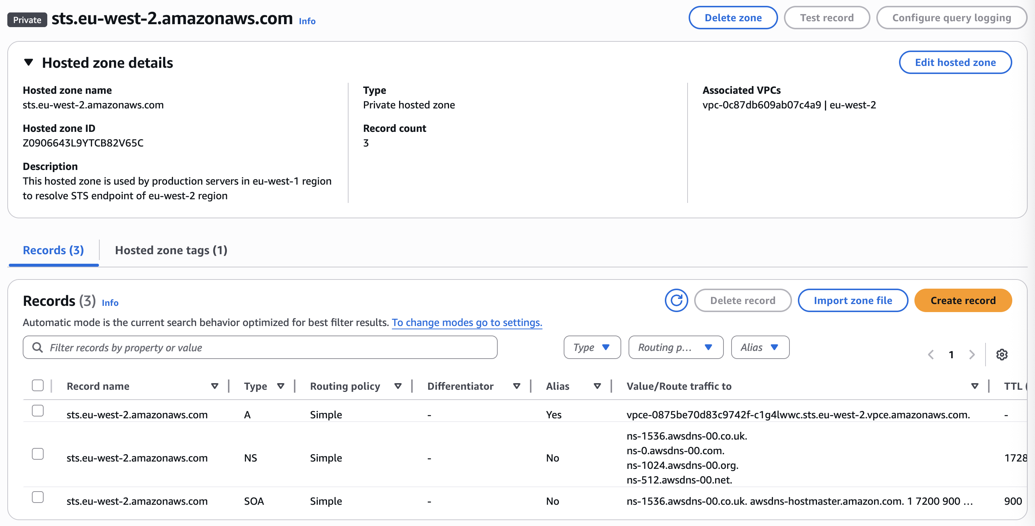Viewport: 1035px width, 526px height.
Task: Collapse the Hosted zone details section
Action: (29, 62)
